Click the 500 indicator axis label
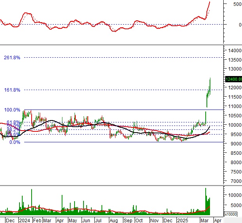This screenshot has height=223, width=242. 237,4
